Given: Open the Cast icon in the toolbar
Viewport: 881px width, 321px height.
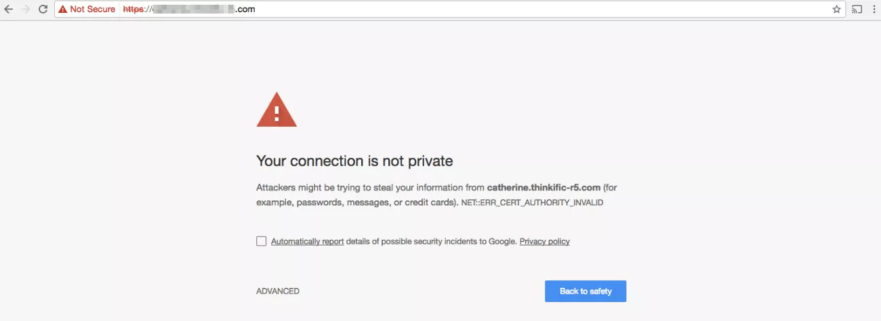Looking at the screenshot, I should click(857, 9).
